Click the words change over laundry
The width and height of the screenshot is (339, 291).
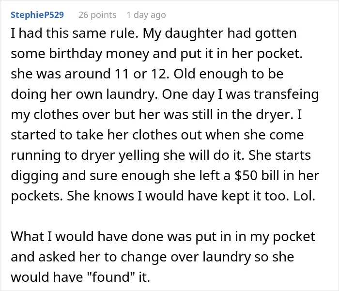coord(185,257)
